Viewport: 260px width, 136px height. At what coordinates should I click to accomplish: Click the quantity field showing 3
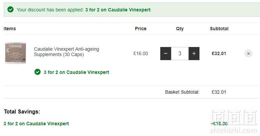180,53
